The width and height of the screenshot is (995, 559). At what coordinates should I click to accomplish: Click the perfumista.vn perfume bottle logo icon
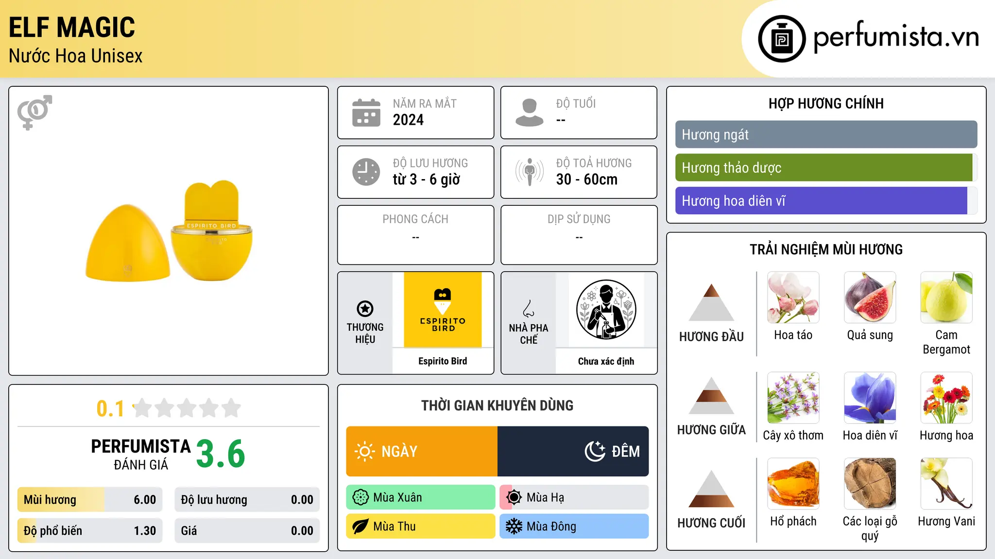pyautogui.click(x=782, y=39)
